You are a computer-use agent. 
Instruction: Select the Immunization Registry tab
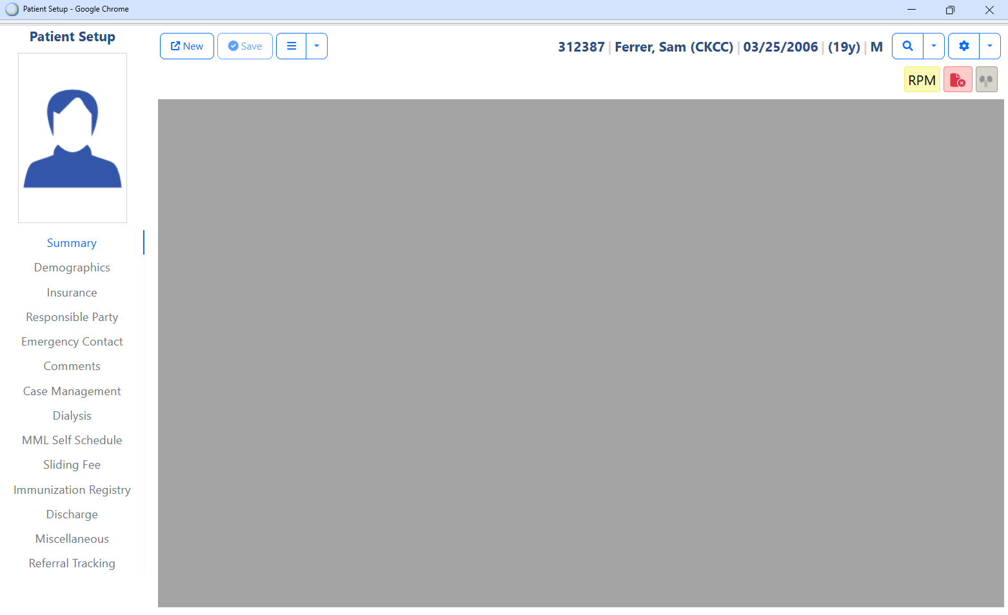[x=72, y=490]
